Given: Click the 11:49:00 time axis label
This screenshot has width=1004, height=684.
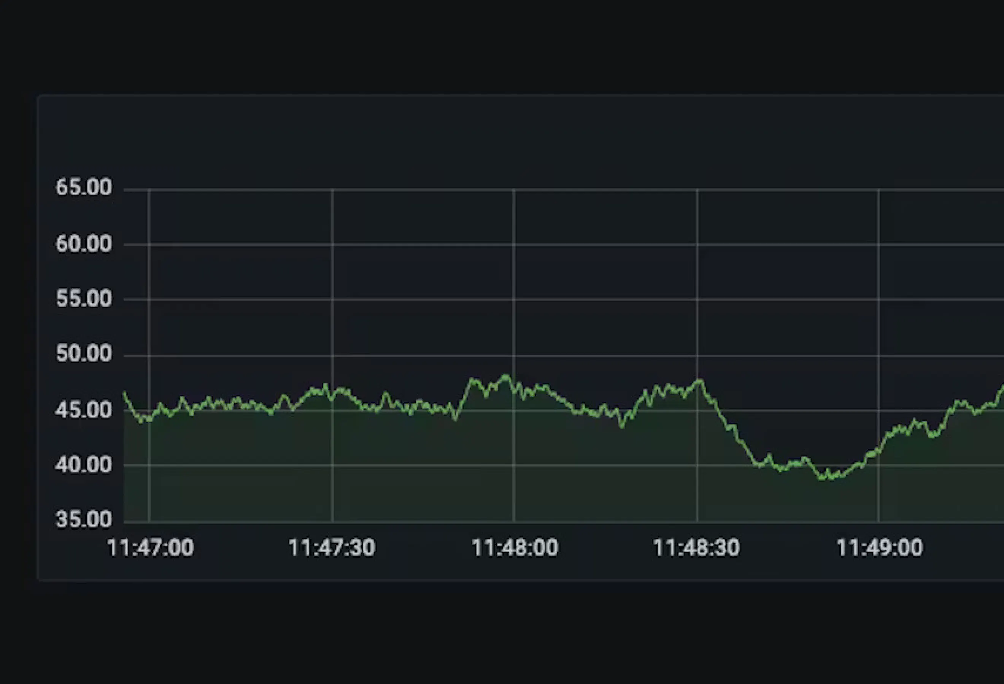Looking at the screenshot, I should (880, 548).
